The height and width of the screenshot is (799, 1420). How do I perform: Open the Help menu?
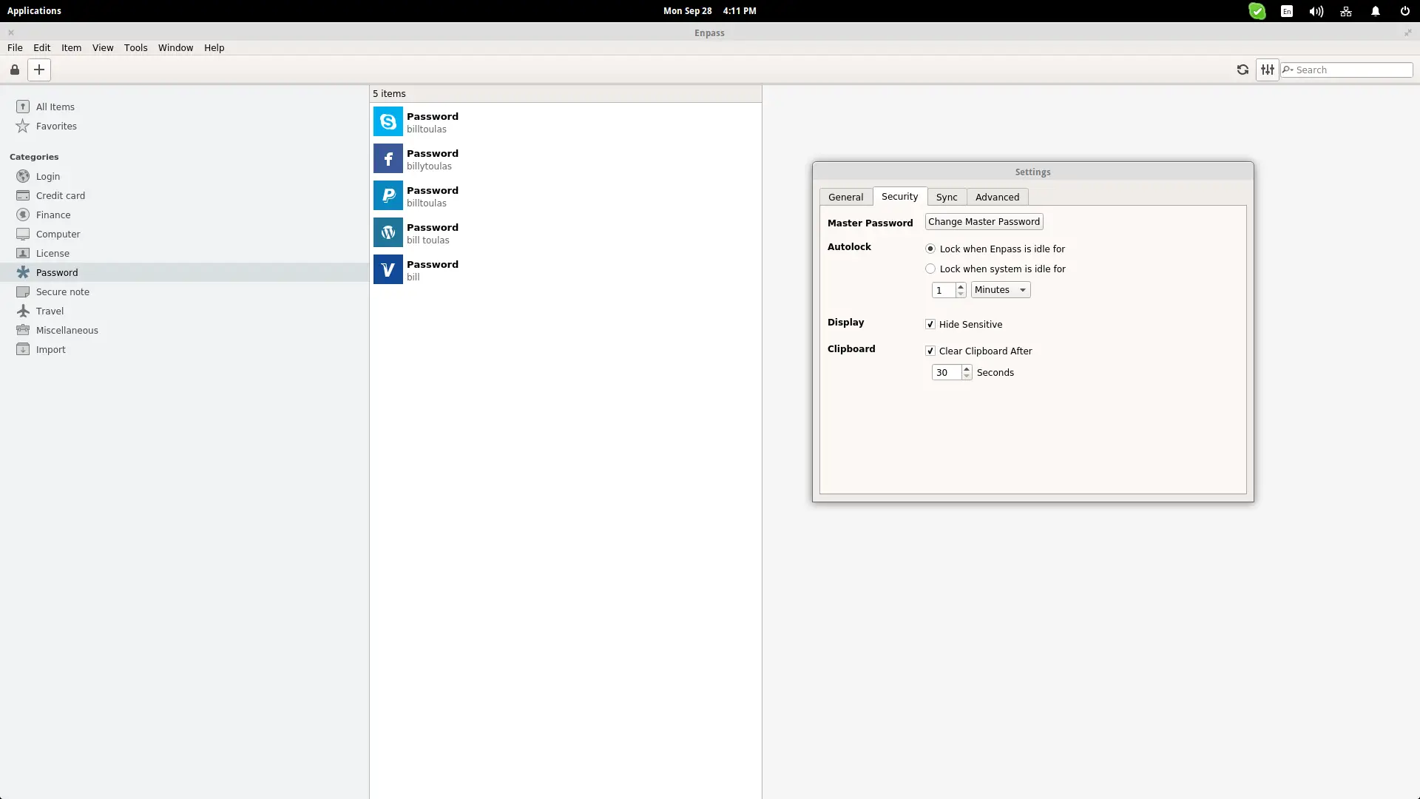click(x=214, y=47)
